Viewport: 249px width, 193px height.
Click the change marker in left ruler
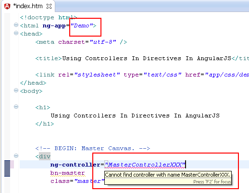[7, 168]
